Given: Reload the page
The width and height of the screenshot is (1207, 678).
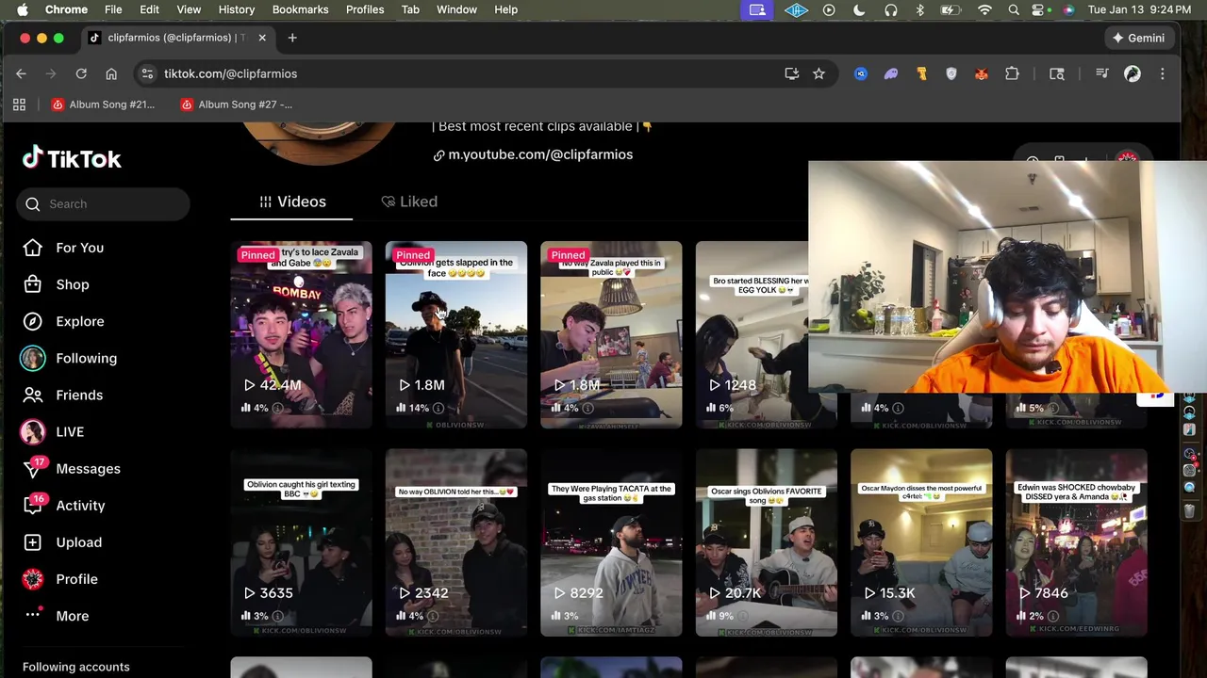Looking at the screenshot, I should [81, 73].
